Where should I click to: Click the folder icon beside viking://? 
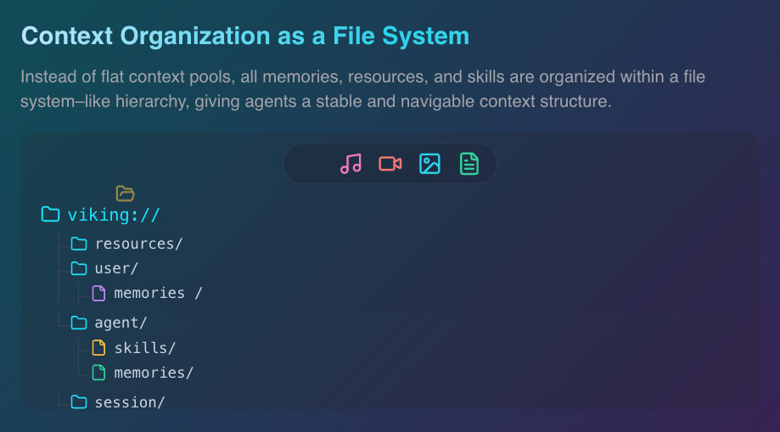51,214
